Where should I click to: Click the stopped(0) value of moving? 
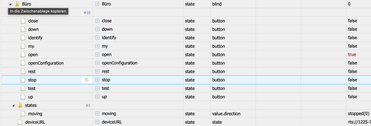click(x=358, y=114)
